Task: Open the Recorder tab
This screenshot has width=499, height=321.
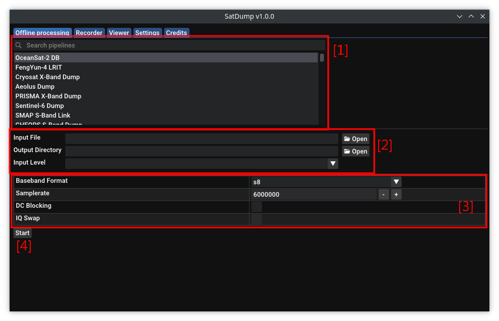Action: (x=89, y=33)
